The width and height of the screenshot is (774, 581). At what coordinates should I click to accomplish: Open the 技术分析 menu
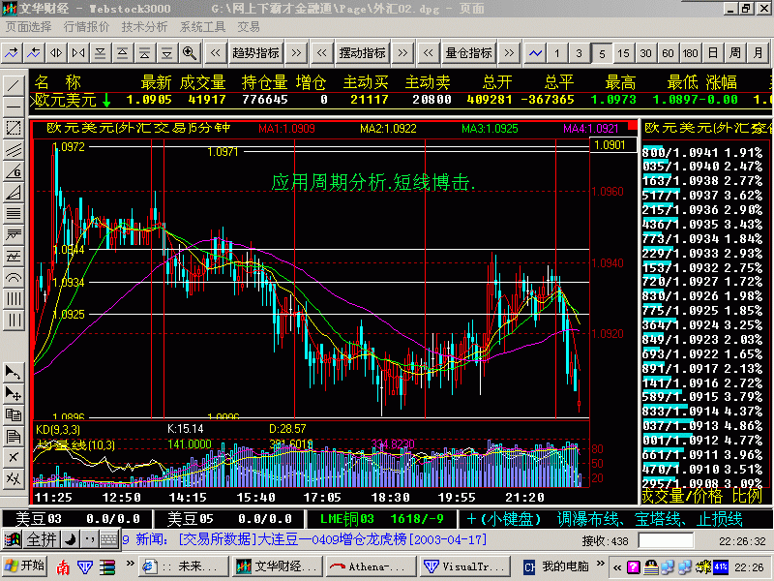tap(144, 27)
